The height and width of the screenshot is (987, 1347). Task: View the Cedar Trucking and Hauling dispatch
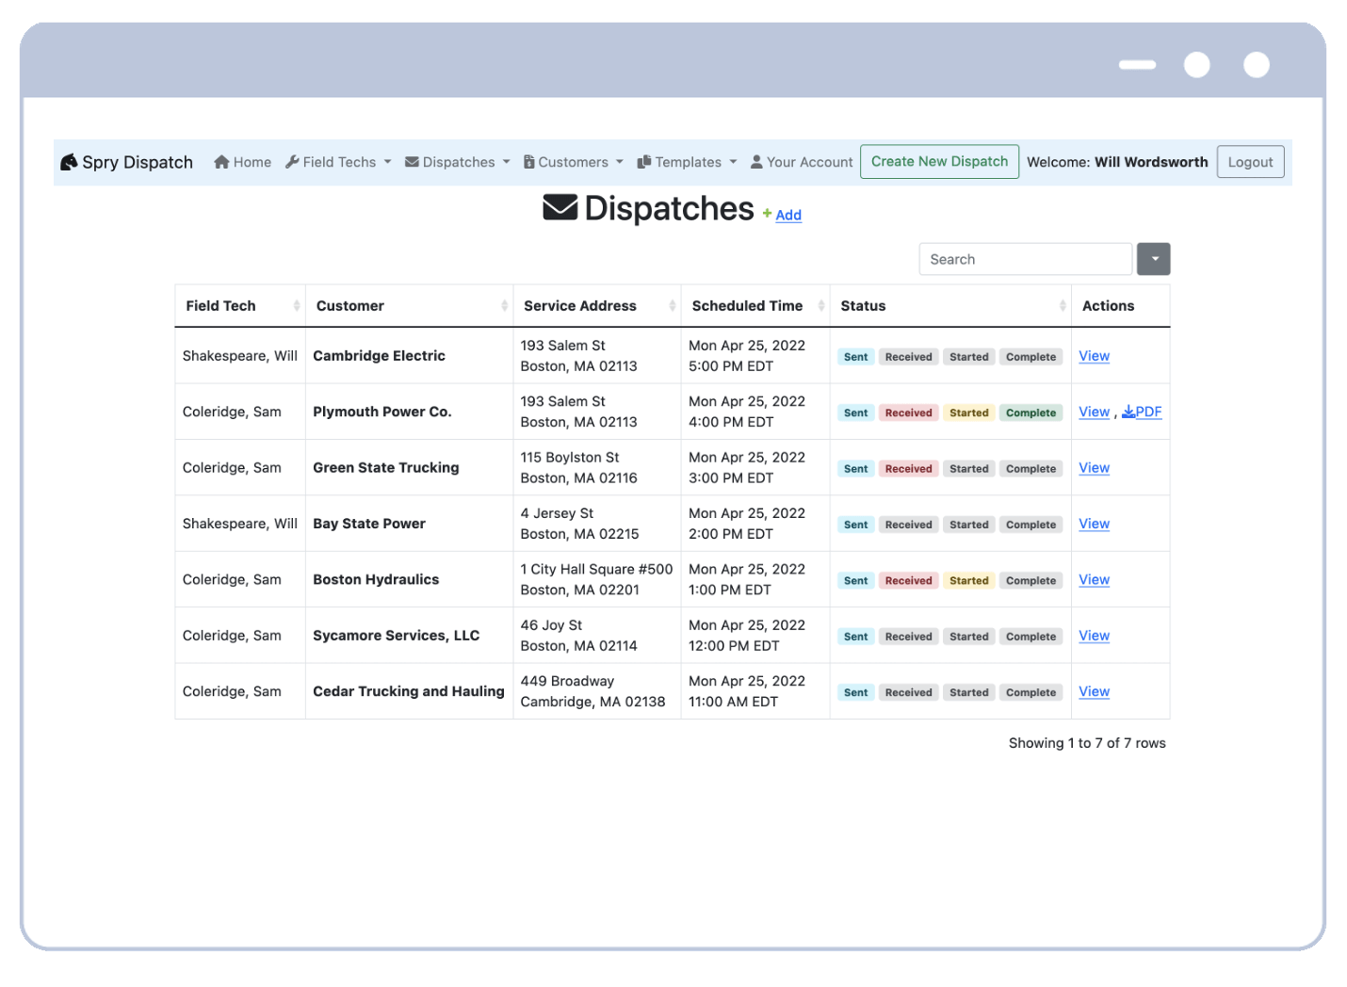click(x=1094, y=691)
